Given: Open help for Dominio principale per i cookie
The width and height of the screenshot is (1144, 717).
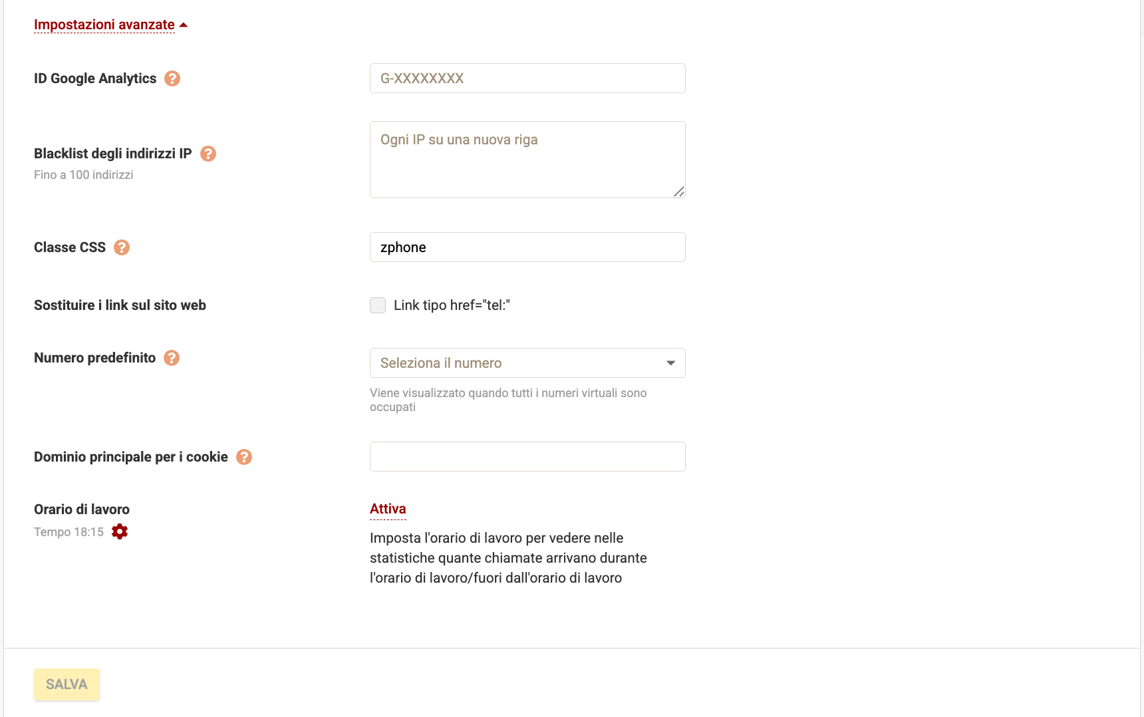Looking at the screenshot, I should tap(243, 457).
